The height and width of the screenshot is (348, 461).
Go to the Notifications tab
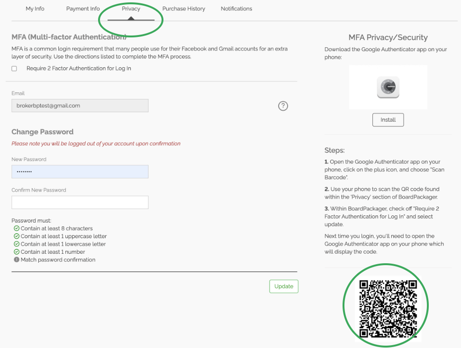coord(236,9)
